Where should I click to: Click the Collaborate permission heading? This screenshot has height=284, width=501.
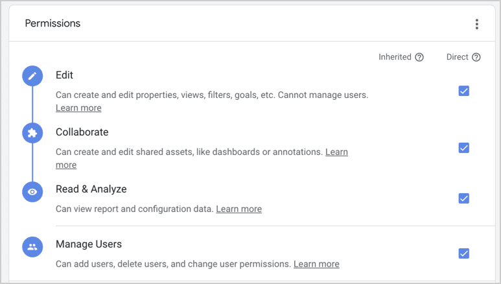82,132
